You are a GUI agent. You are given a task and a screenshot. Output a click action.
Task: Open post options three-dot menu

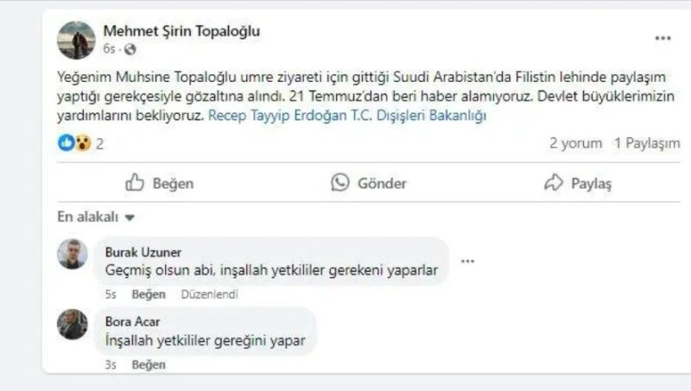[x=662, y=39]
